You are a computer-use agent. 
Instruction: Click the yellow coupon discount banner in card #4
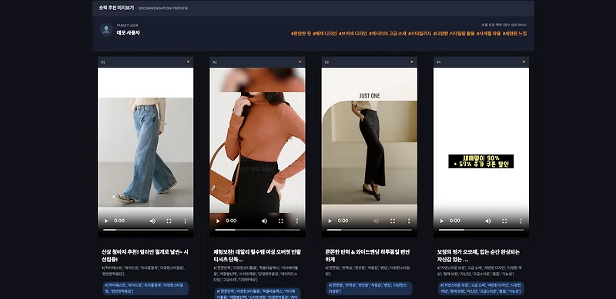480,161
